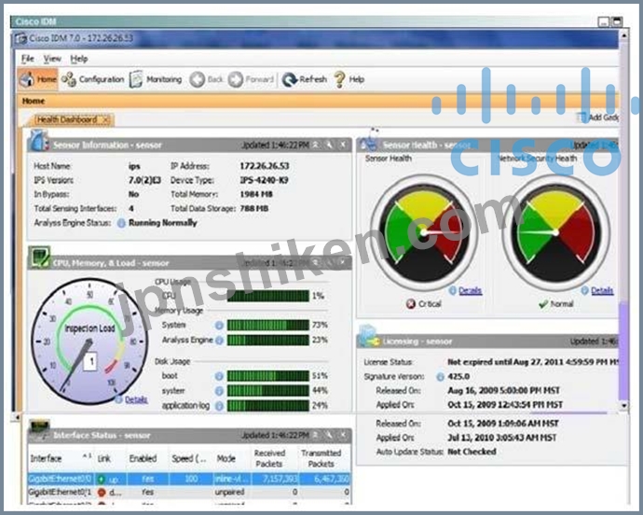Sort by the Enabled column header
643x515 pixels.
pos(147,458)
